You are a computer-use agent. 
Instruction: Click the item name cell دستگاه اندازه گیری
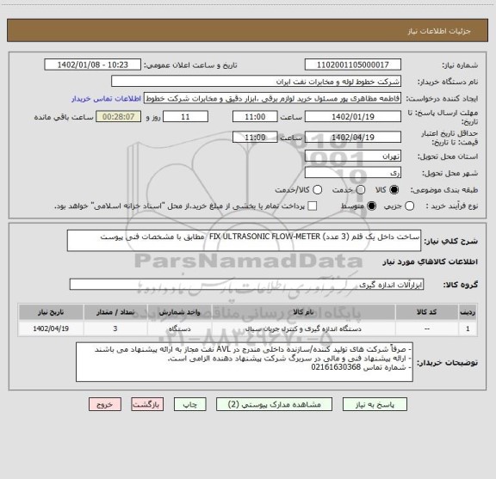click(x=303, y=329)
